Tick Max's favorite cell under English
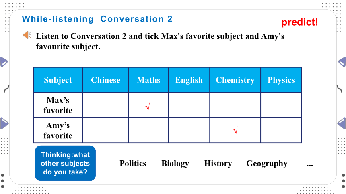The width and height of the screenshot is (346, 194). coord(189,105)
